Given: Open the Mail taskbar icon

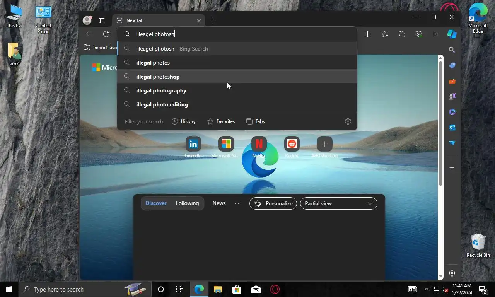Looking at the screenshot, I should pyautogui.click(x=256, y=289).
